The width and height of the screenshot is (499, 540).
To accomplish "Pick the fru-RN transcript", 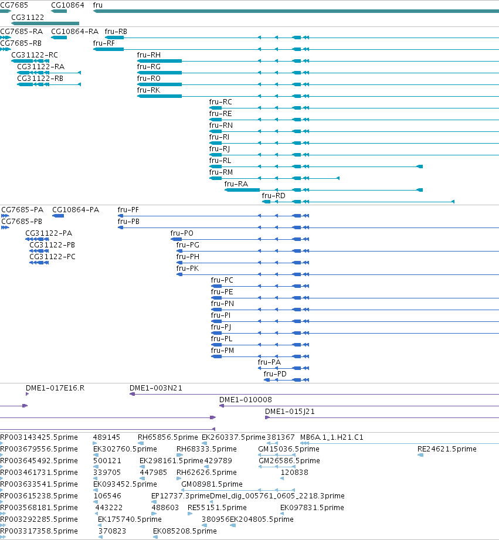I will 220,125.
